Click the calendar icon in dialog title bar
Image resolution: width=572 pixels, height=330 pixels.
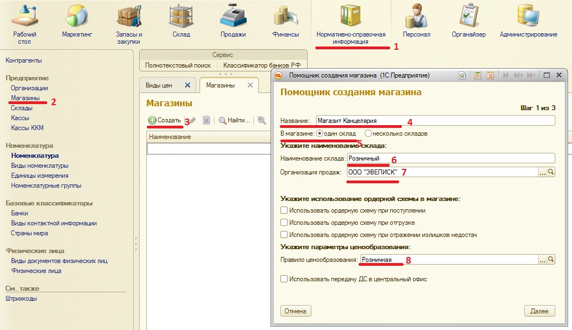(x=489, y=75)
